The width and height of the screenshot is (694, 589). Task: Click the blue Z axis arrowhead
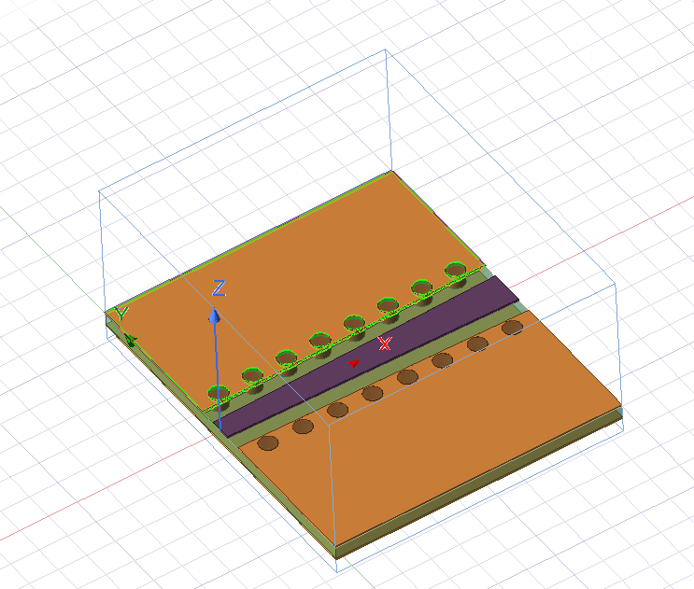tap(215, 316)
